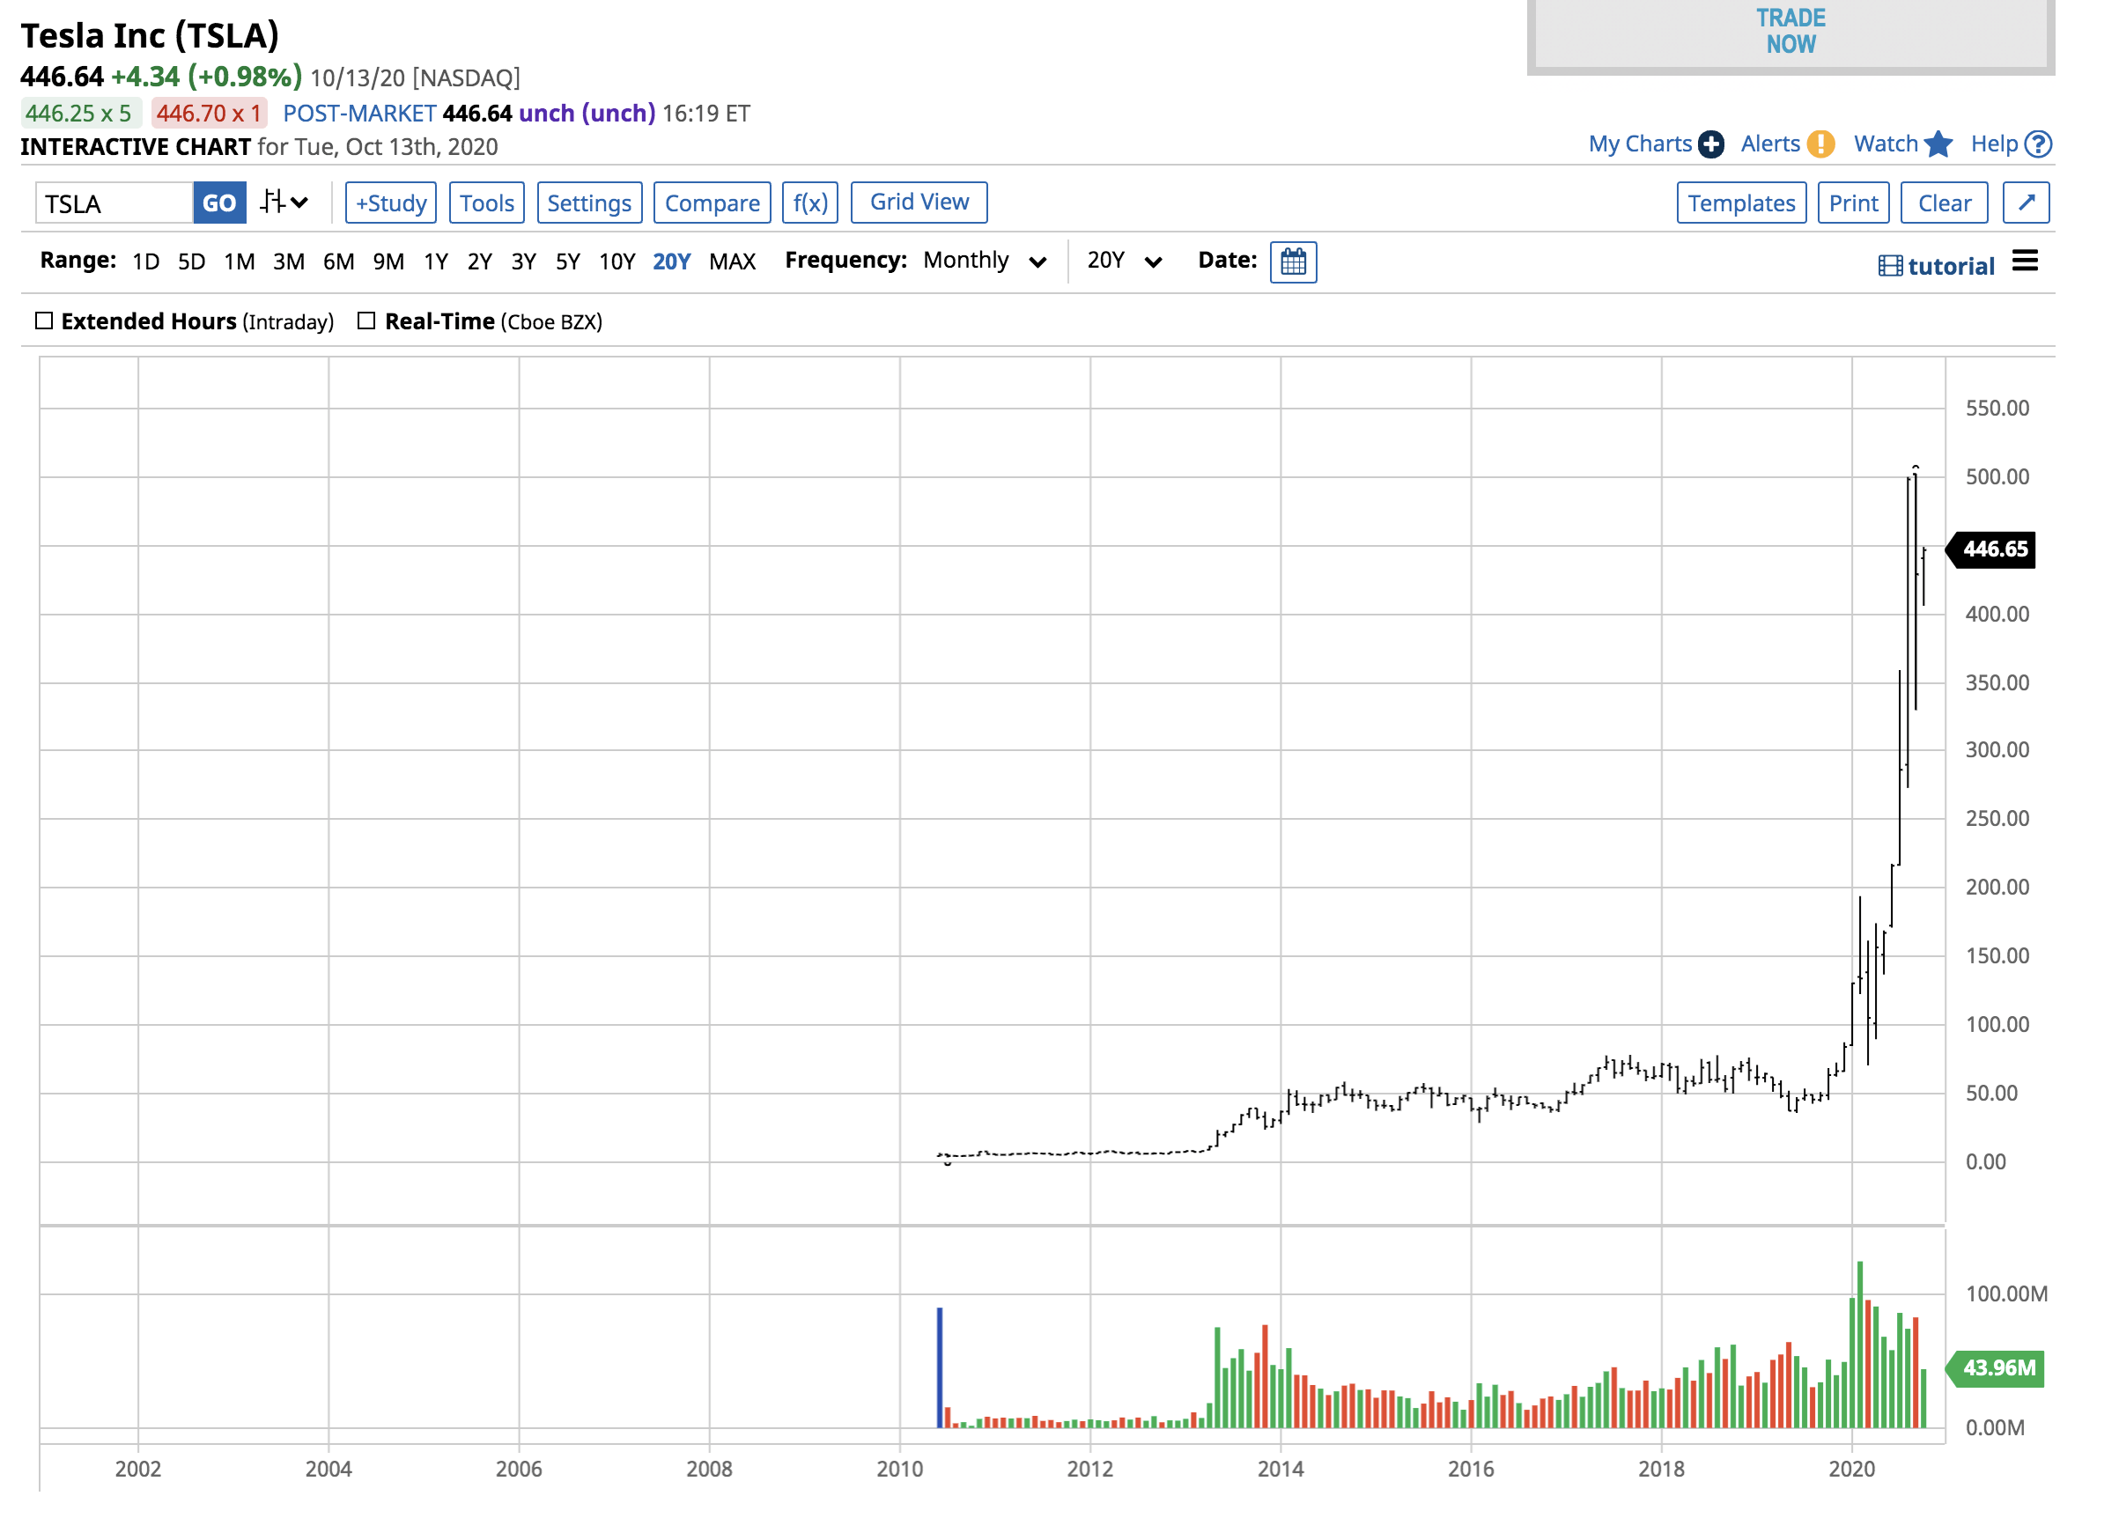Viewport: 2119px width, 1518px height.
Task: Open the Date calendar picker icon
Action: tap(1293, 262)
